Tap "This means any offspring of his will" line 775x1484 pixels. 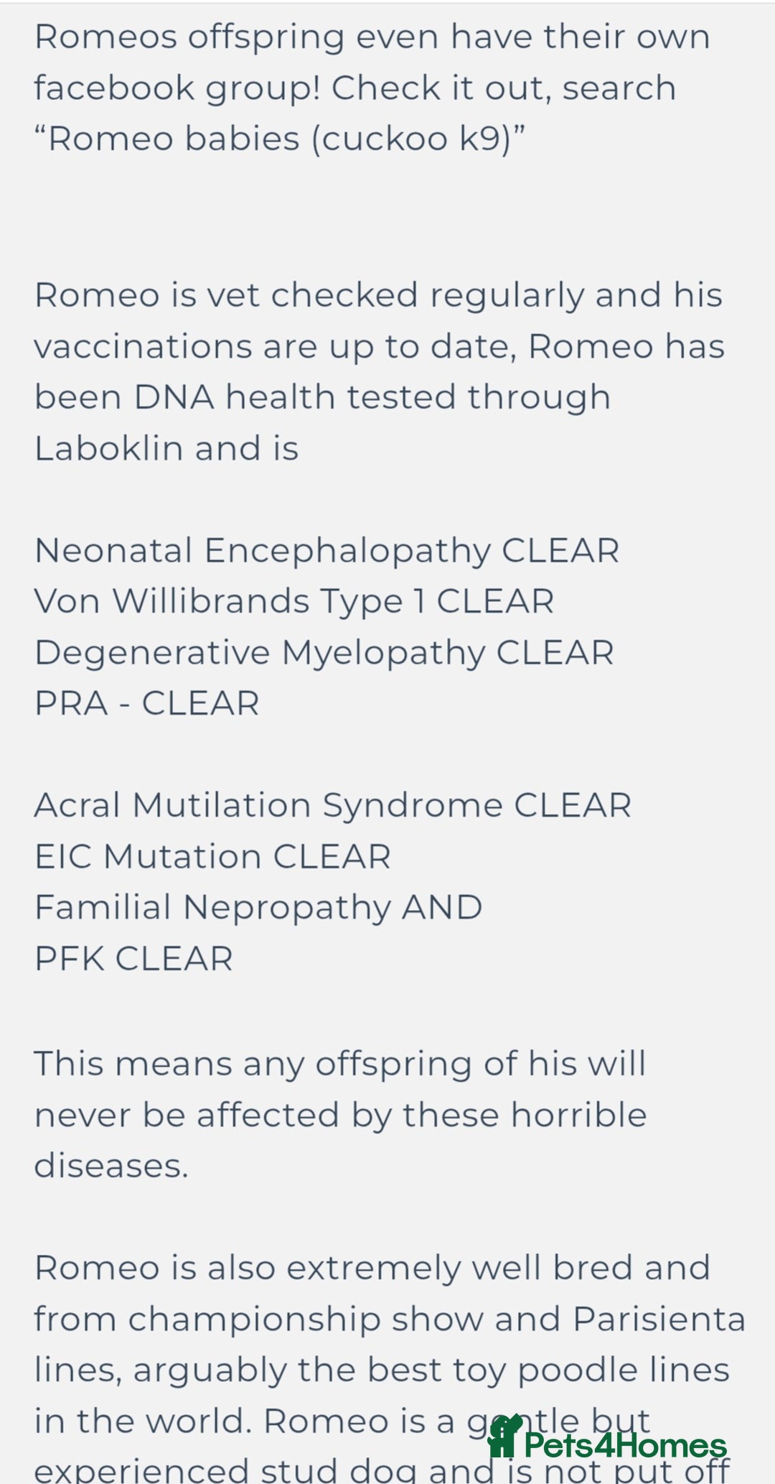click(340, 1064)
